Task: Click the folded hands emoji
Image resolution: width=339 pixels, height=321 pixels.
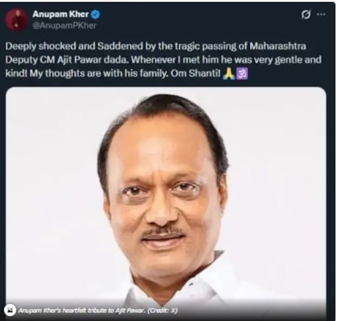Action: pyautogui.click(x=229, y=74)
